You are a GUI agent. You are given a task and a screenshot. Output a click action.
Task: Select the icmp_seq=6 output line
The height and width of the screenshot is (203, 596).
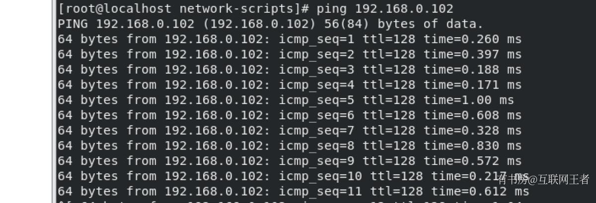[x=290, y=116]
